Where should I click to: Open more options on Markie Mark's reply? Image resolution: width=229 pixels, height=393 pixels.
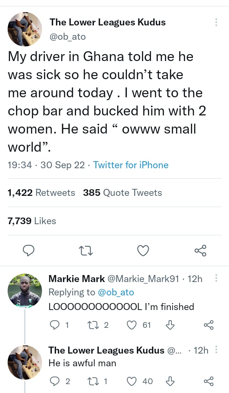pyautogui.click(x=216, y=278)
